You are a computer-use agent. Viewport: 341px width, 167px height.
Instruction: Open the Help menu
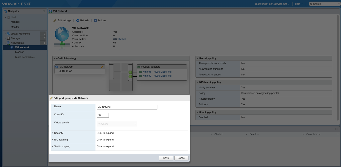[299, 4]
